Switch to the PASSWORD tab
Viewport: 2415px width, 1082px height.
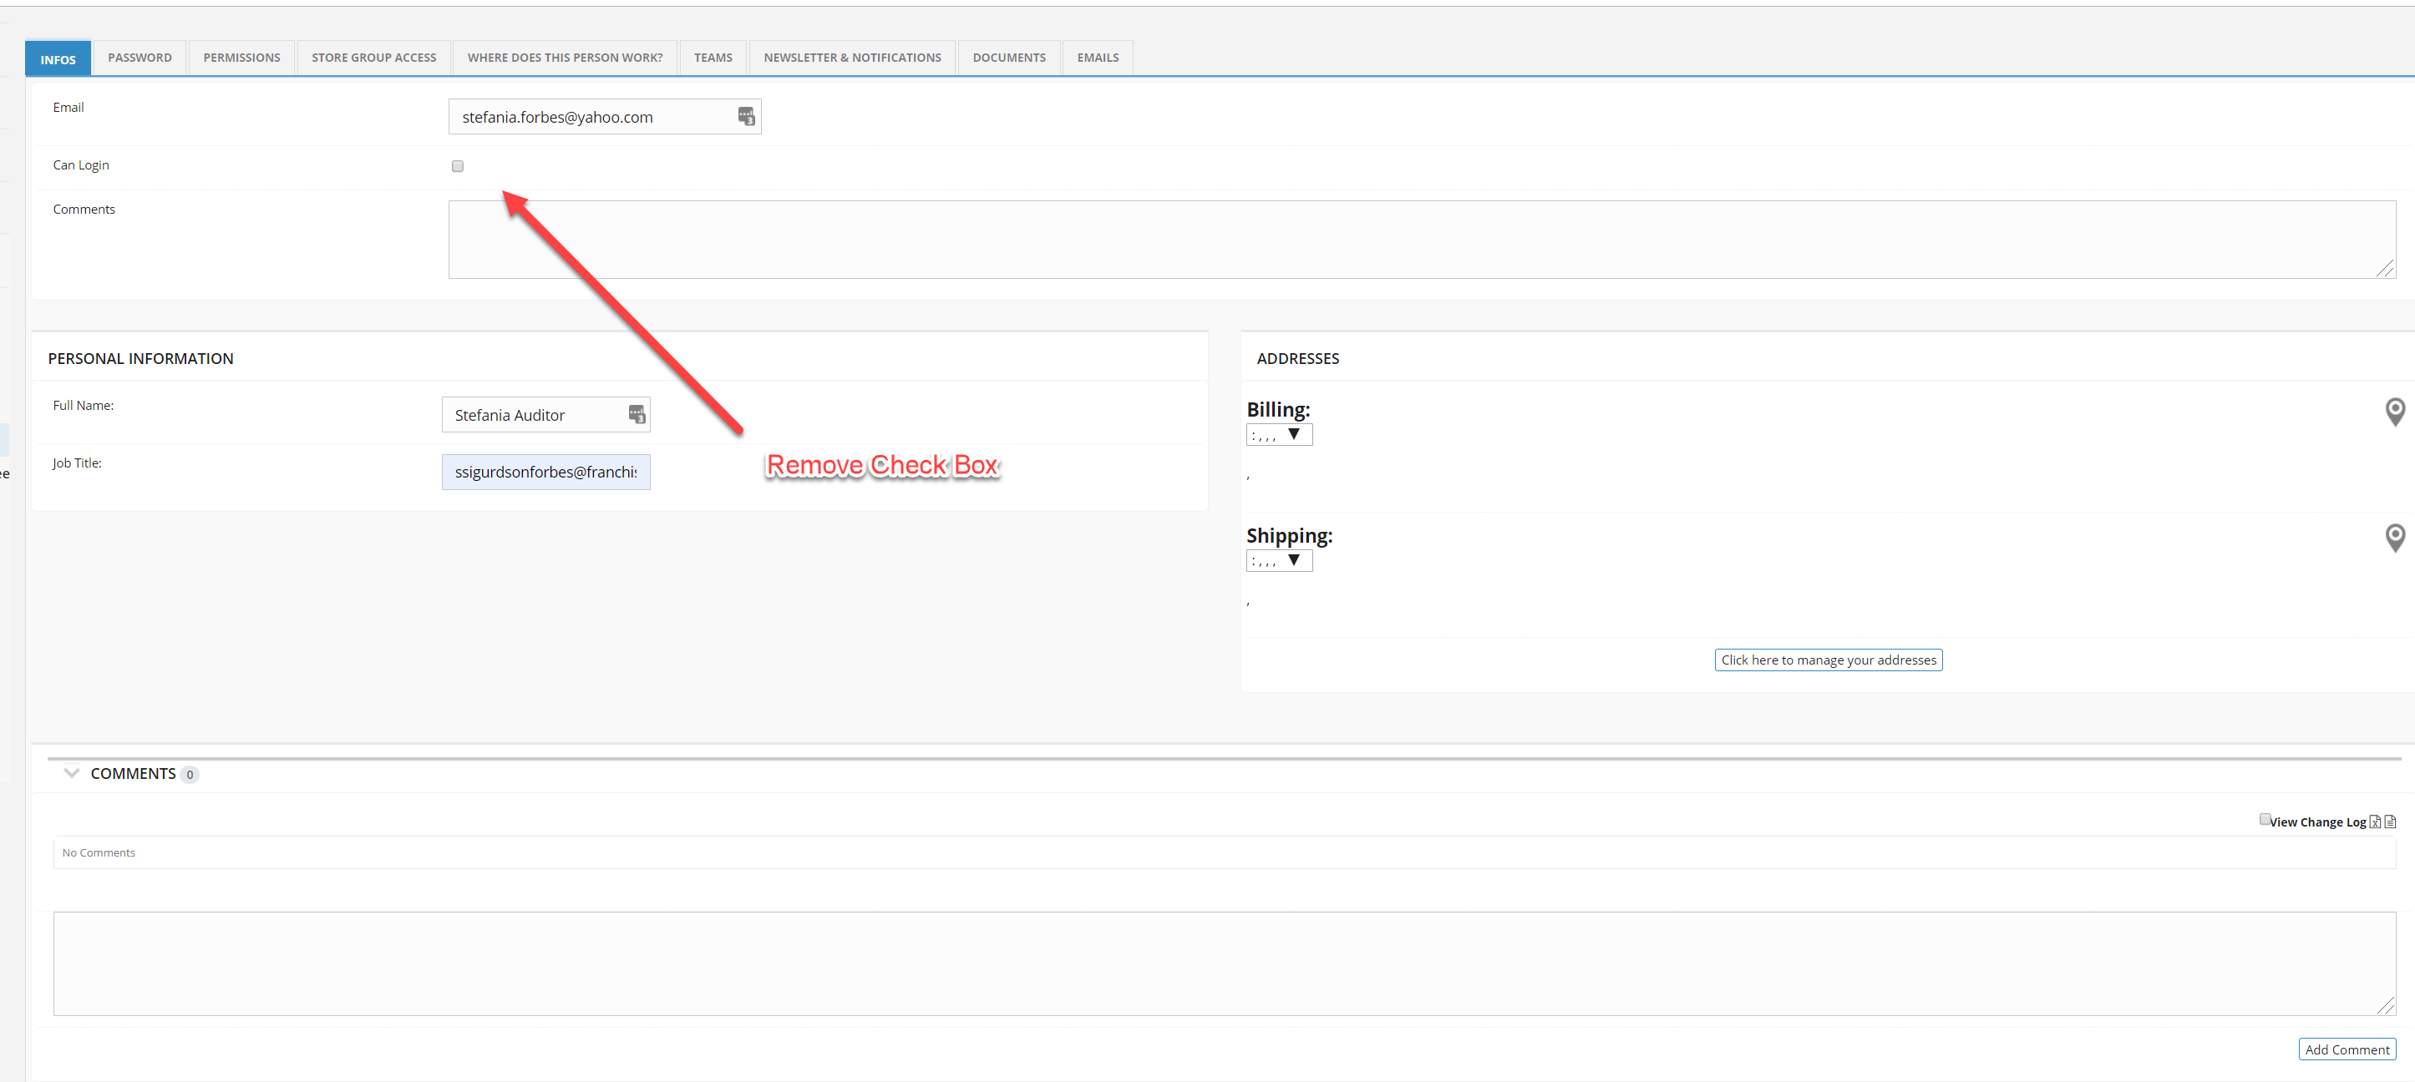[140, 58]
